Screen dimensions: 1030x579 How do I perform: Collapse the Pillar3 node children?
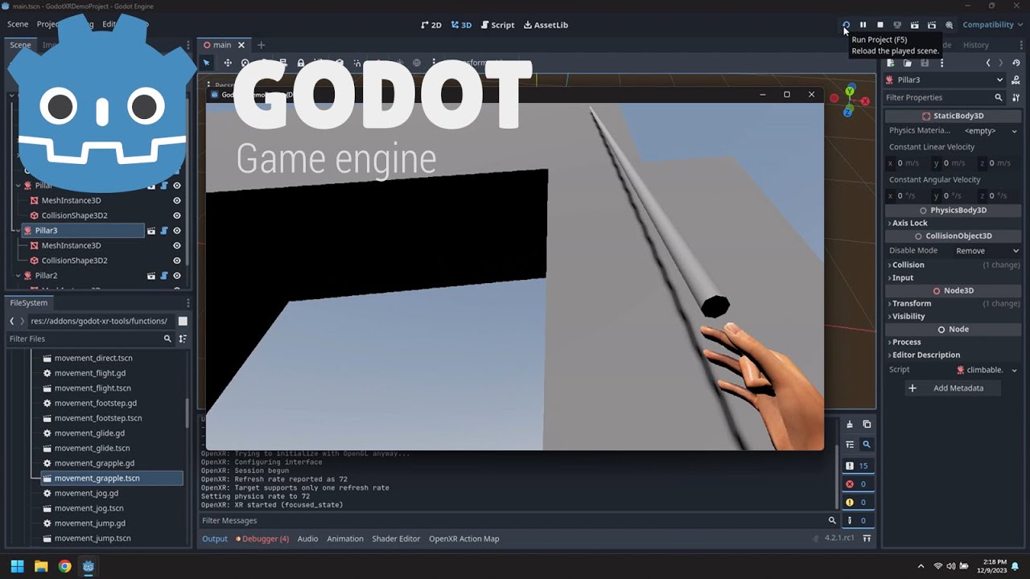coord(18,231)
